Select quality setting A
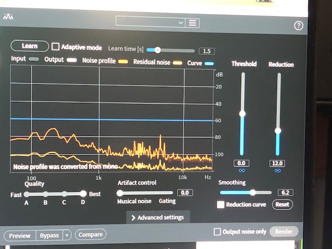 26,194
